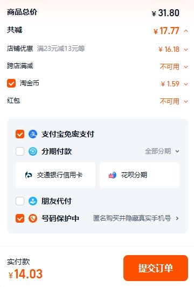Uncheck the 淘金币 checkbox

(11, 83)
